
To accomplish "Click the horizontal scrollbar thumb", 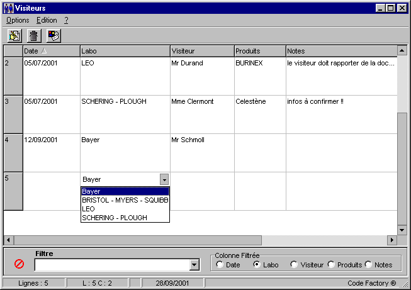I will [138, 240].
